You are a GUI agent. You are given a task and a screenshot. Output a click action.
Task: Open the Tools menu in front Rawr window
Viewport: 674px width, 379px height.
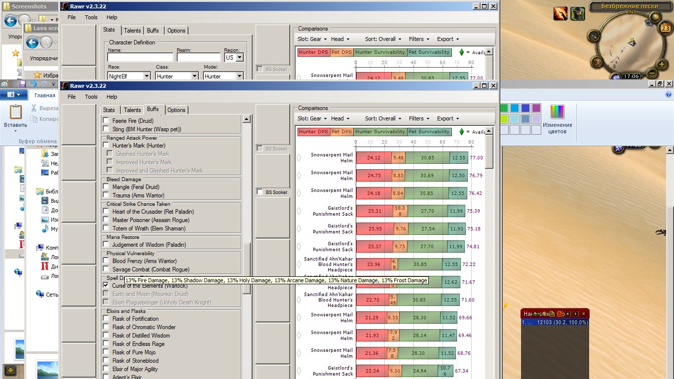[91, 97]
